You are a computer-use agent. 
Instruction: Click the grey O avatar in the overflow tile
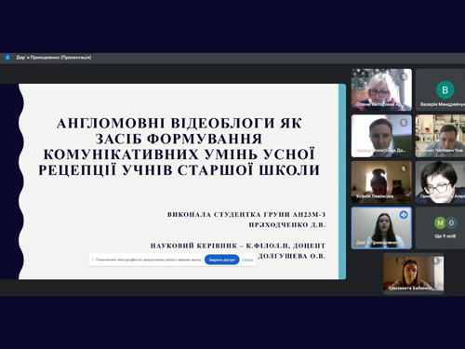[451, 222]
